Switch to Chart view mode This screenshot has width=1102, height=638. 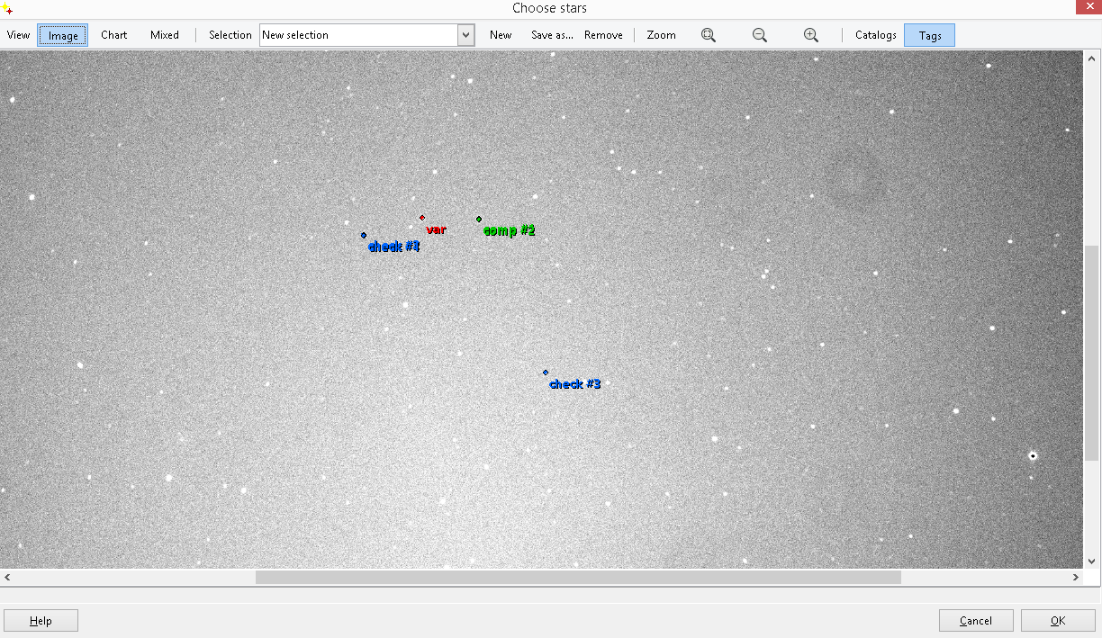click(114, 35)
